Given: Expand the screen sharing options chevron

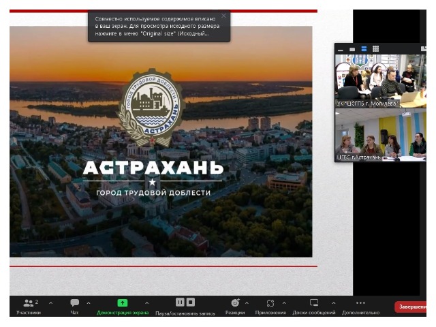Looking at the screenshot, I should tap(147, 303).
